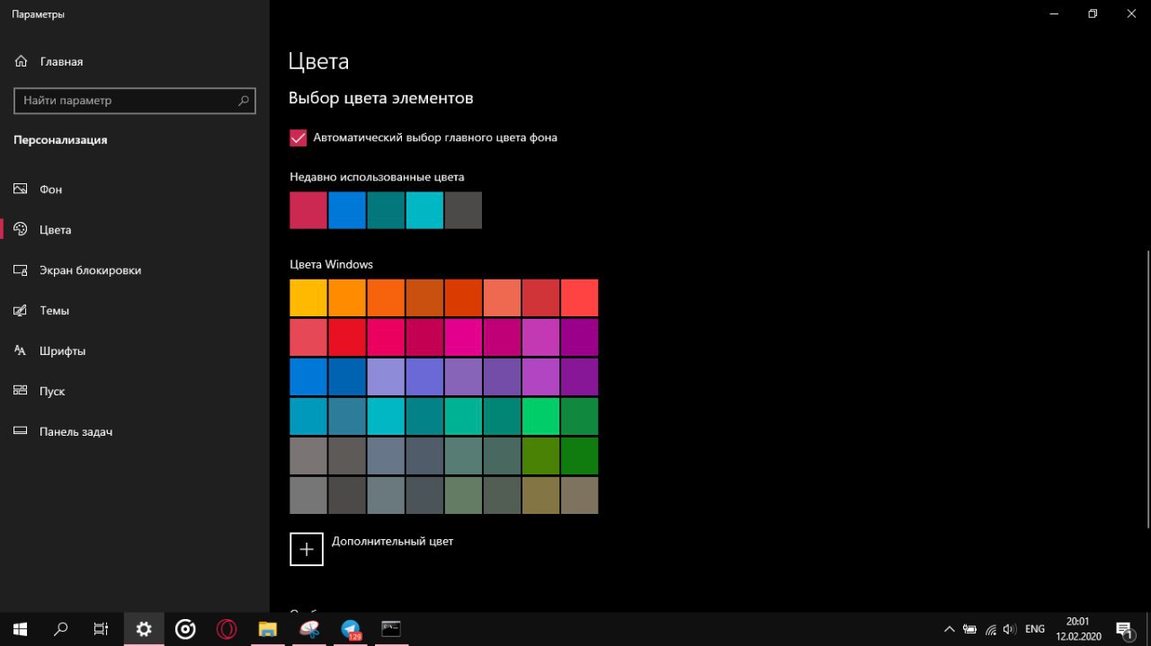
Task: Choose the salmon swatch in the top Windows row
Action: click(x=502, y=298)
